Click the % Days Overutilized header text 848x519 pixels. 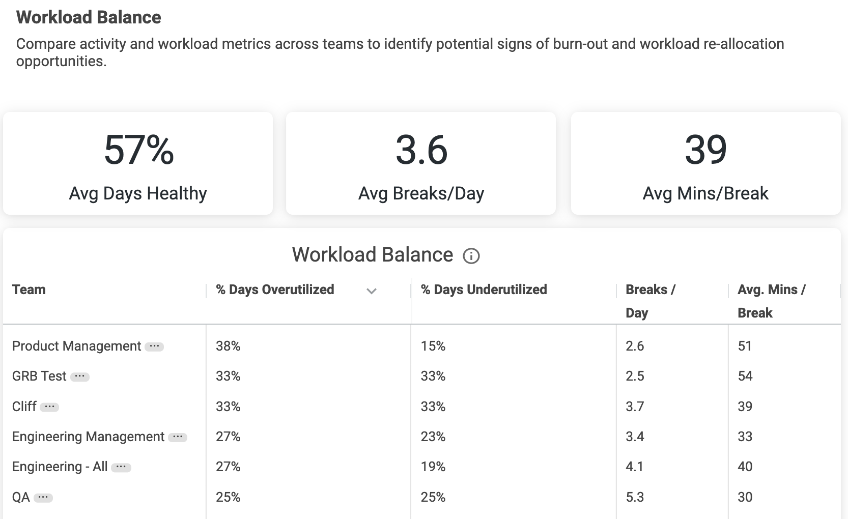275,290
